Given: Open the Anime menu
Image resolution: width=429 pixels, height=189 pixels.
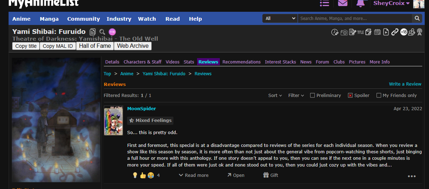Looking at the screenshot, I should (x=21, y=19).
